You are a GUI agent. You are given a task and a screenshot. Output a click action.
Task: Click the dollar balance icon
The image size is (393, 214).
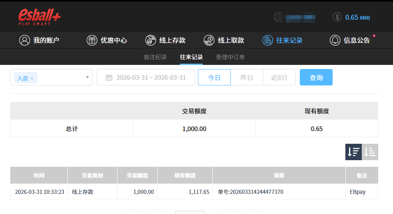click(x=337, y=17)
